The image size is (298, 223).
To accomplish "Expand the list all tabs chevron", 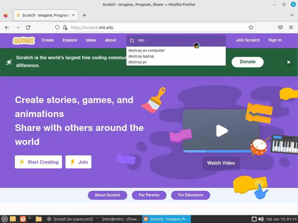I will 292,15.
